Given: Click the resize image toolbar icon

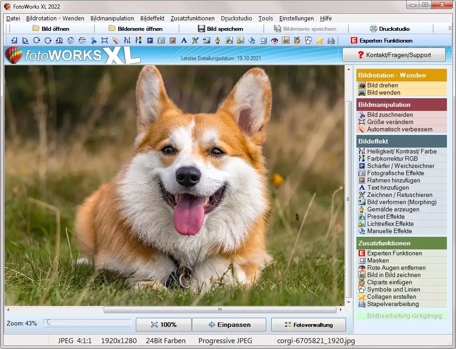Looking at the screenshot, I should 105,41.
